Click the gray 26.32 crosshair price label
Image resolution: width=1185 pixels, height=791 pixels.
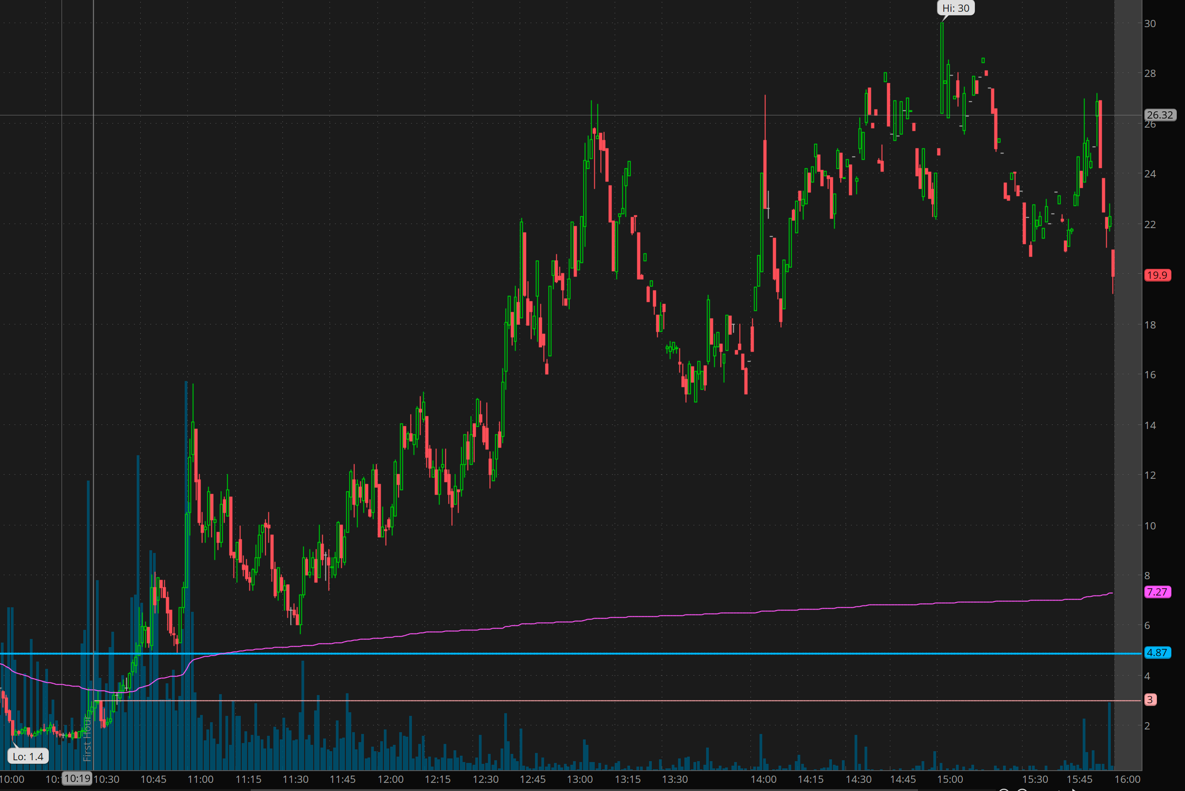pos(1159,115)
